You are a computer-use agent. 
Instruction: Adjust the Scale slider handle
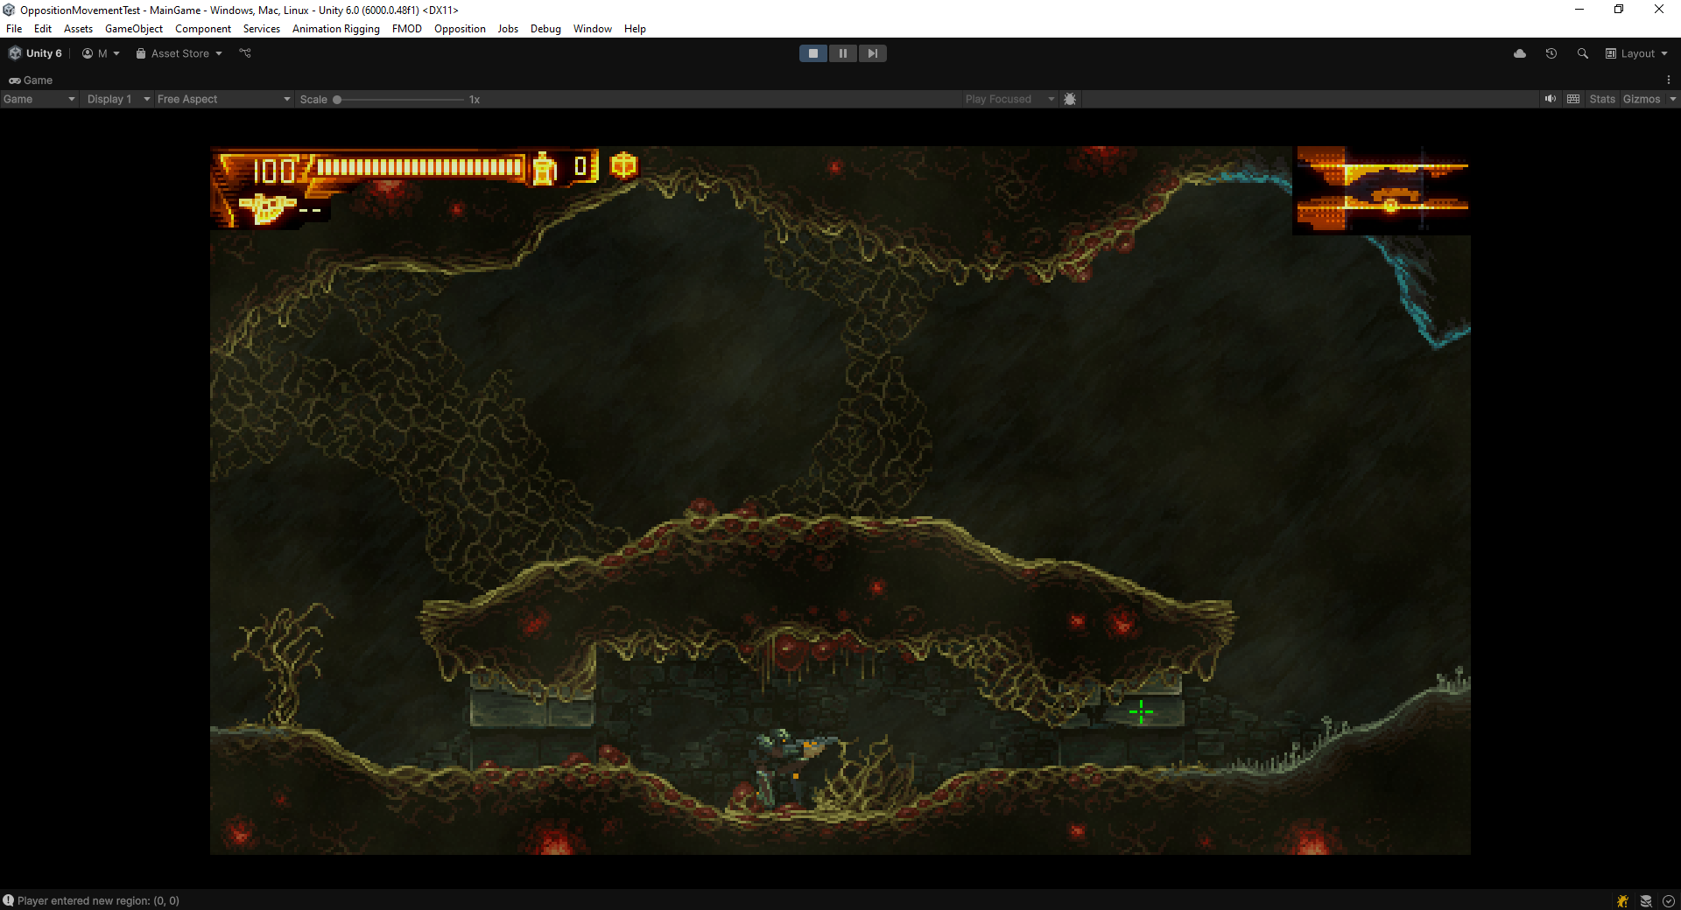coord(337,100)
